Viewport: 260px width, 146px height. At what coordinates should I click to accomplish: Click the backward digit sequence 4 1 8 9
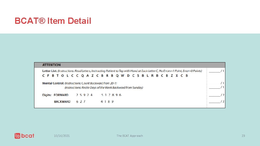(x=107, y=102)
